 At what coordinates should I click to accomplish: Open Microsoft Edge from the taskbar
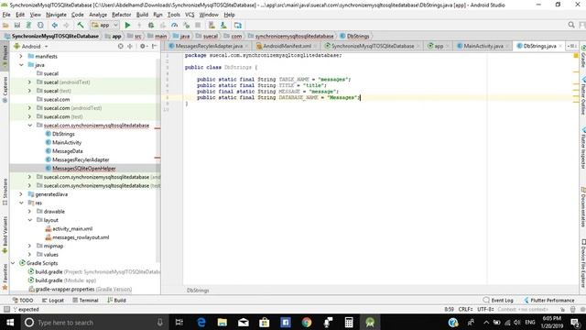click(x=201, y=322)
